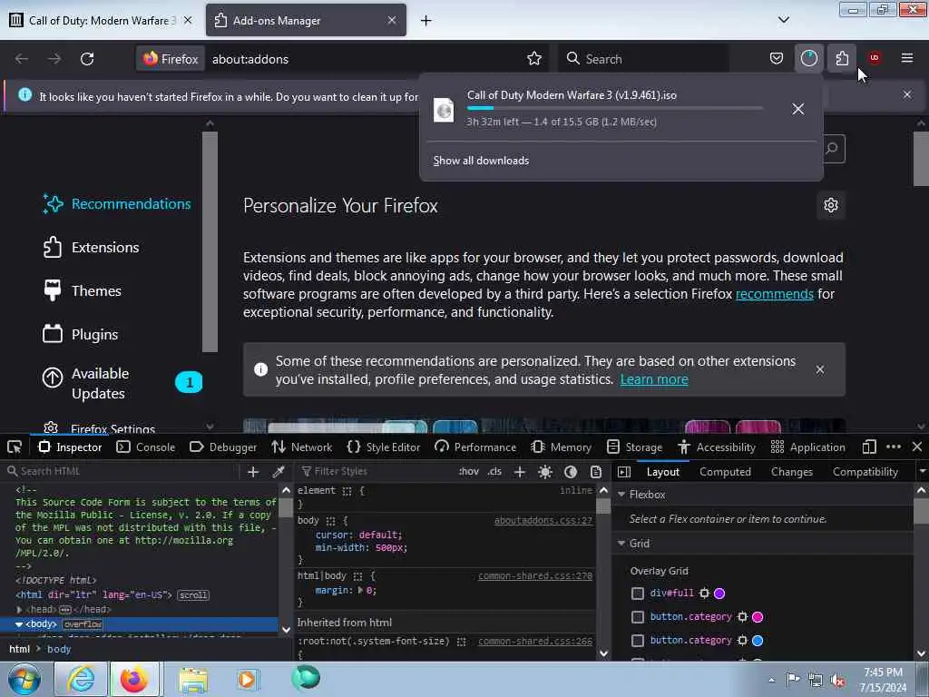Image resolution: width=929 pixels, height=697 pixels.
Task: Switch to the Computed sidebar tab
Action: point(725,472)
